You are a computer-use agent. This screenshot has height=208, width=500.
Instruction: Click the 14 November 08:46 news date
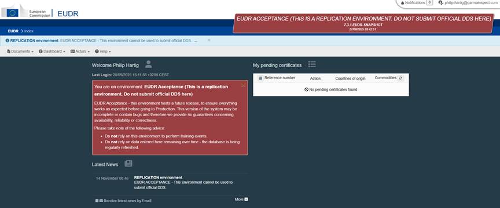[x=112, y=179]
